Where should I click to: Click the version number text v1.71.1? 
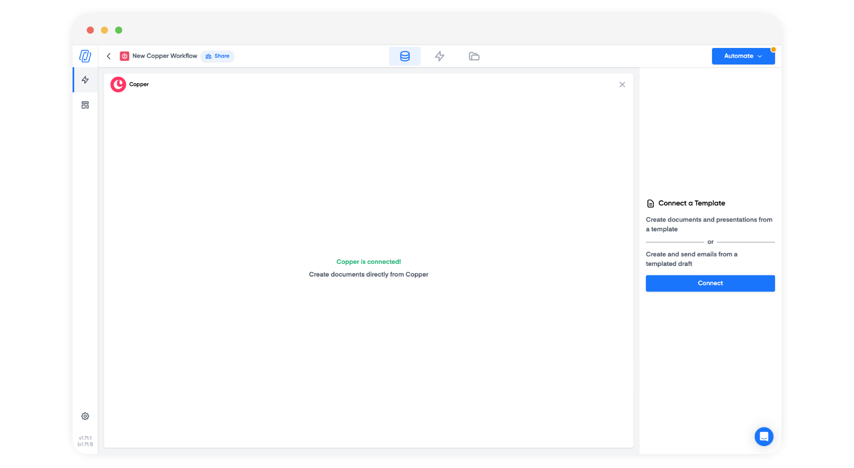85,438
